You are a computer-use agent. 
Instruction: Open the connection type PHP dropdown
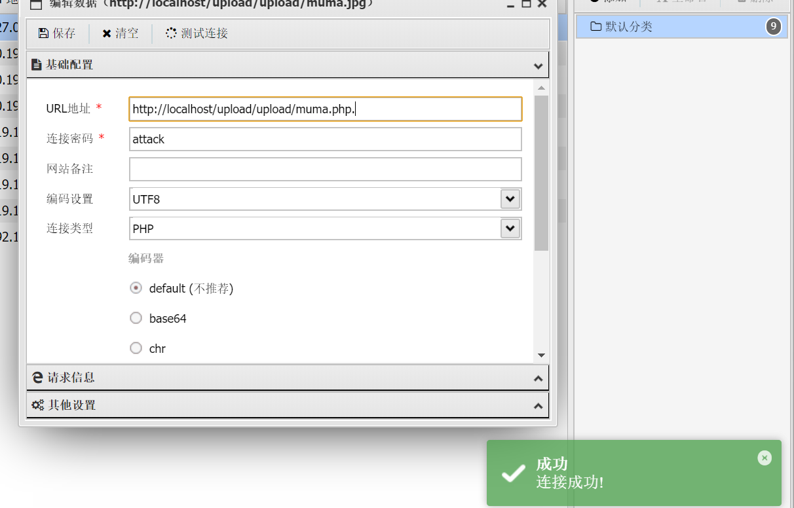coord(510,228)
